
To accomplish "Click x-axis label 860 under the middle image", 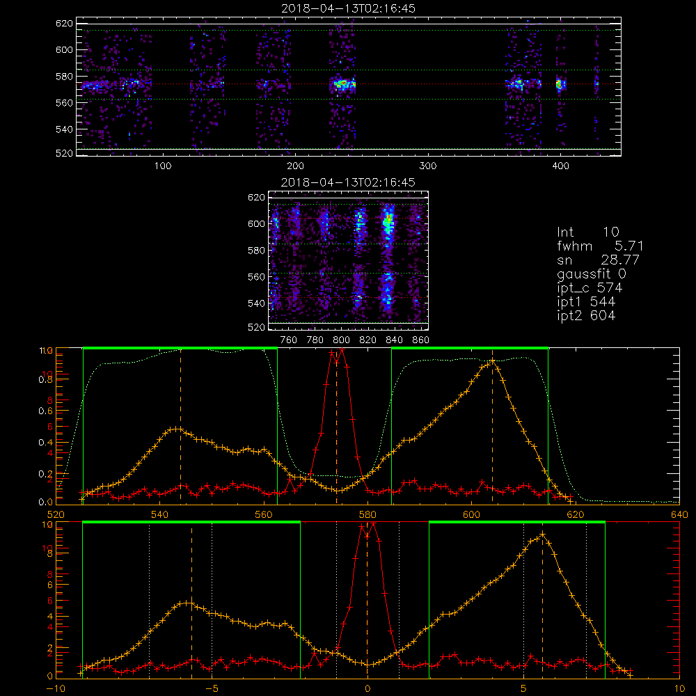I will point(421,340).
